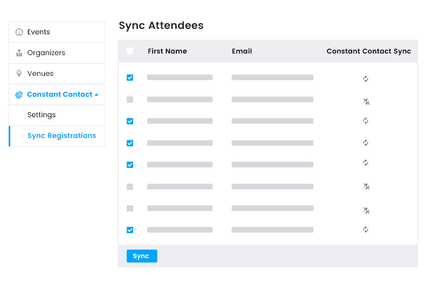This screenshot has height=288, width=431.
Task: Click the sync icon in the fifth attendee row
Action: [365, 163]
